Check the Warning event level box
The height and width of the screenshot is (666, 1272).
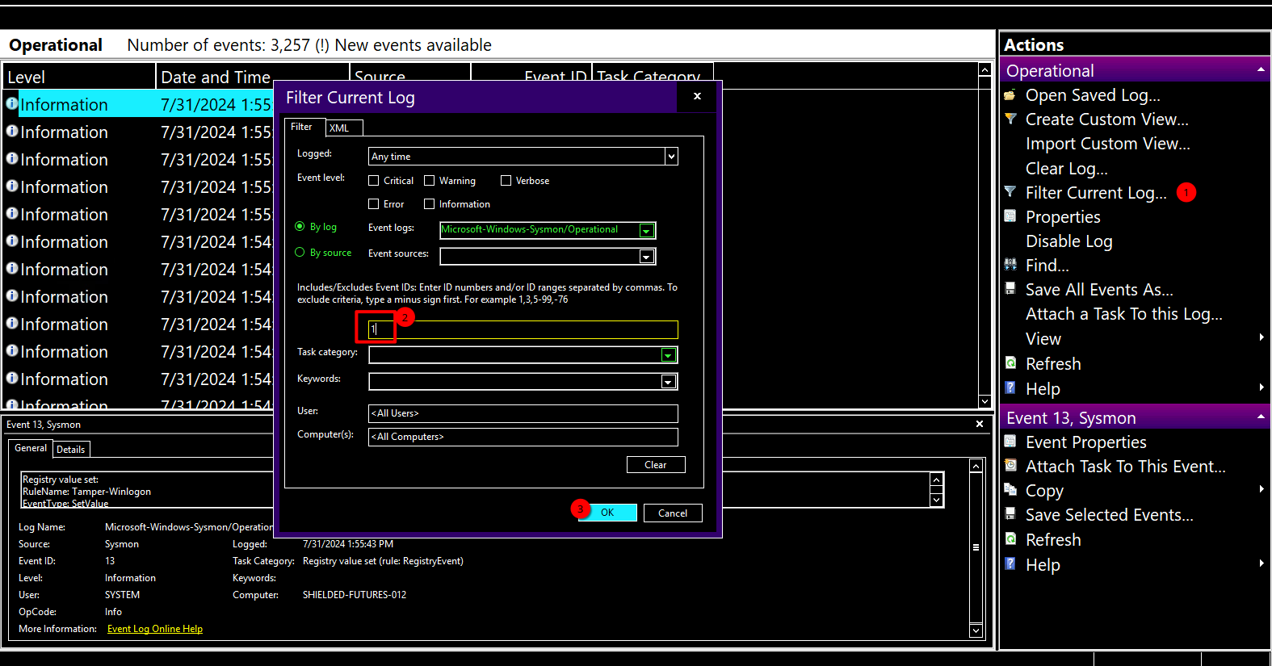click(x=430, y=181)
